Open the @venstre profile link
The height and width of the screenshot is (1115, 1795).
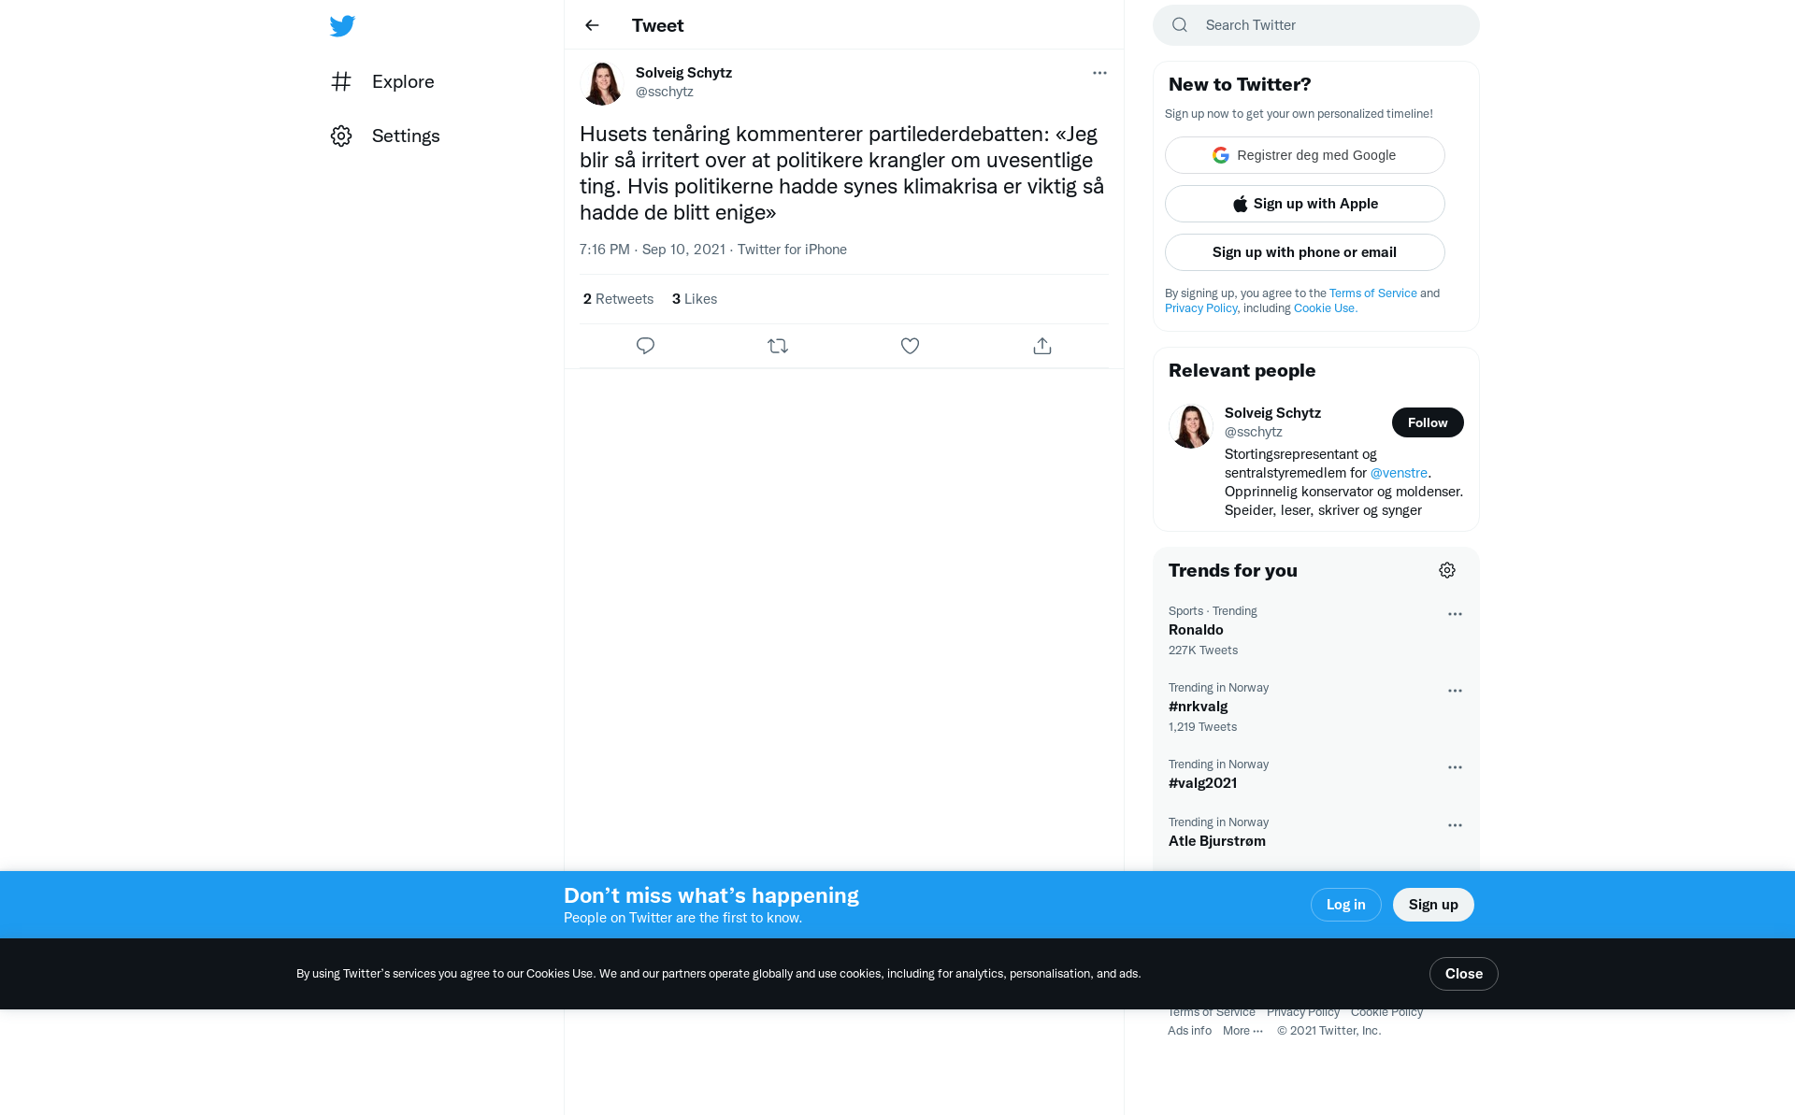coord(1399,473)
